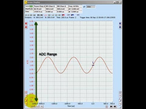Viewport: 146px width, 109px height.
Task: Click the resize grip at window corner
Action: [120, 107]
